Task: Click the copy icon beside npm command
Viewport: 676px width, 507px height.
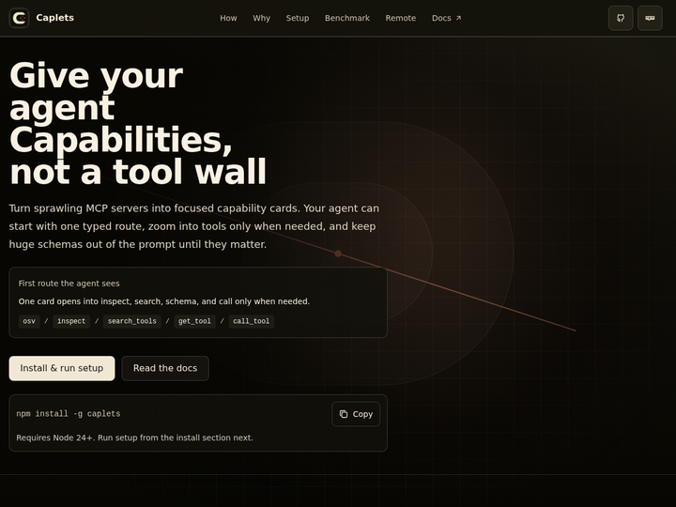Action: pyautogui.click(x=344, y=414)
